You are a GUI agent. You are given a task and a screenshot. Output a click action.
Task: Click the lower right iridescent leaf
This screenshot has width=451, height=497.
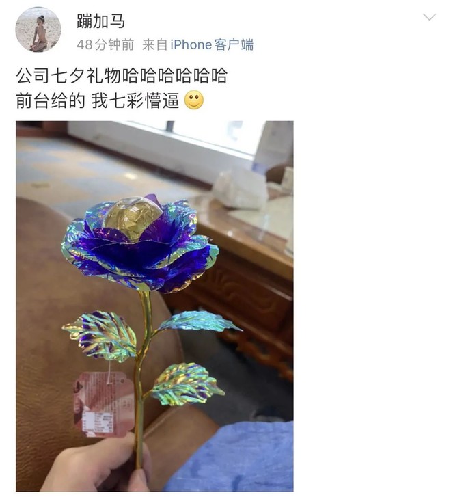click(187, 384)
